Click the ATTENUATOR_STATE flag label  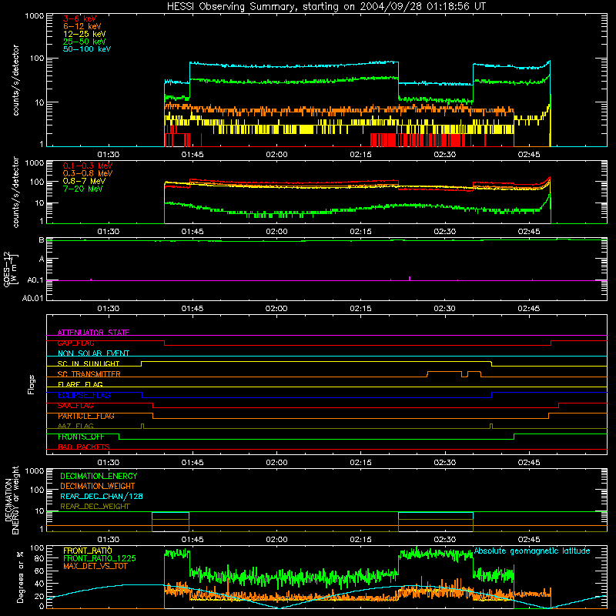(x=93, y=333)
